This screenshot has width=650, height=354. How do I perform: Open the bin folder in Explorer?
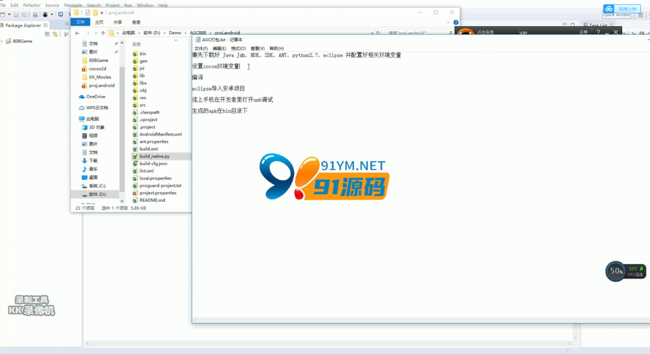(143, 53)
